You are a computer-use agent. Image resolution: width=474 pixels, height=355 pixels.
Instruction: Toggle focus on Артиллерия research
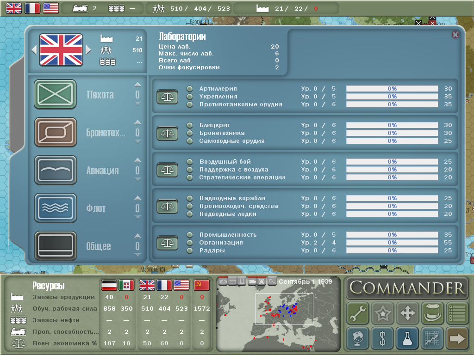pos(189,89)
